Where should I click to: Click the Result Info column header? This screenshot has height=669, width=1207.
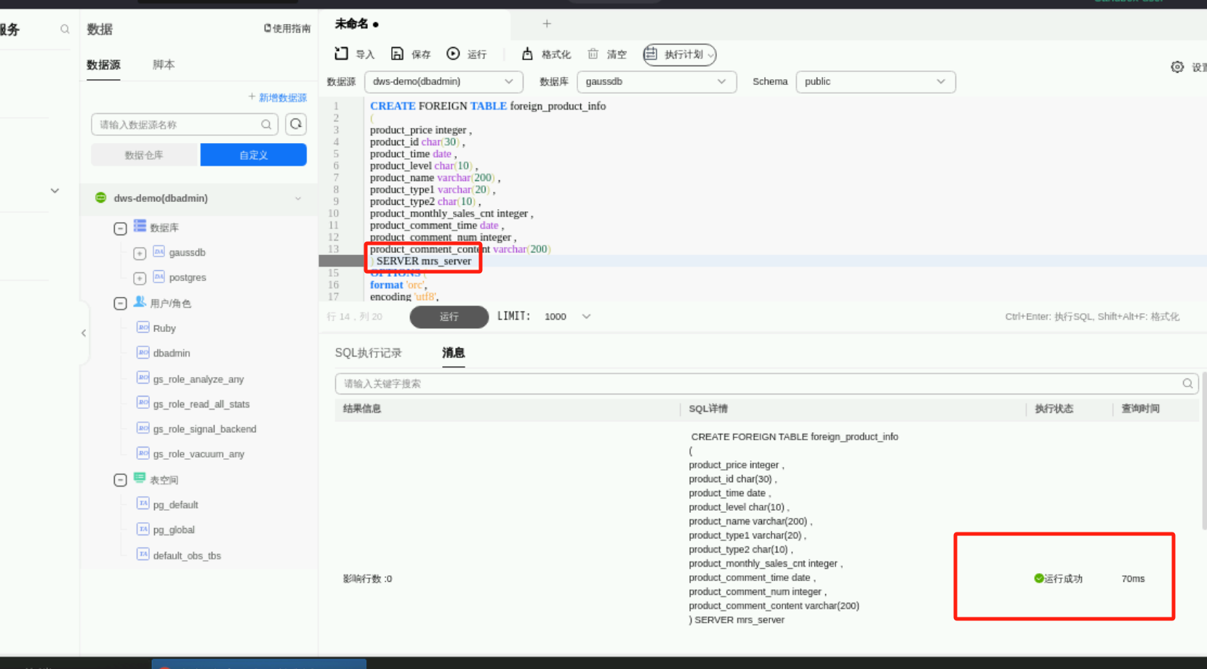[362, 409]
